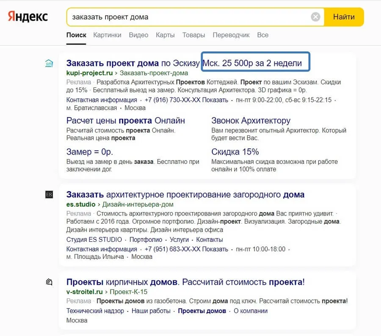Open the Видео tab

(138, 35)
